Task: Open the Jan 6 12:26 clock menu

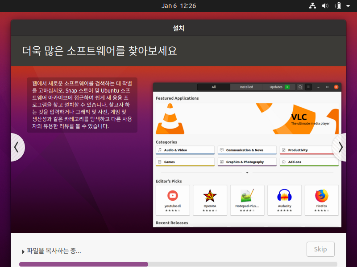Action: pyautogui.click(x=178, y=6)
